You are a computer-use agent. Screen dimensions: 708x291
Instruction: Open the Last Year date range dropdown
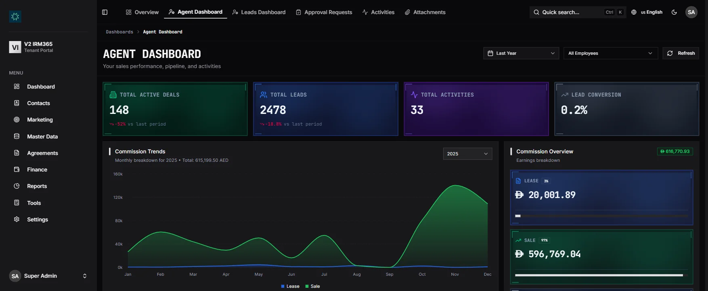521,53
